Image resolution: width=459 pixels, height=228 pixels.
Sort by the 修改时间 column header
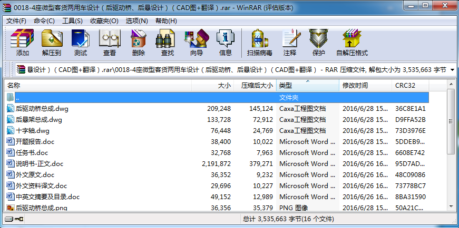[366, 86]
